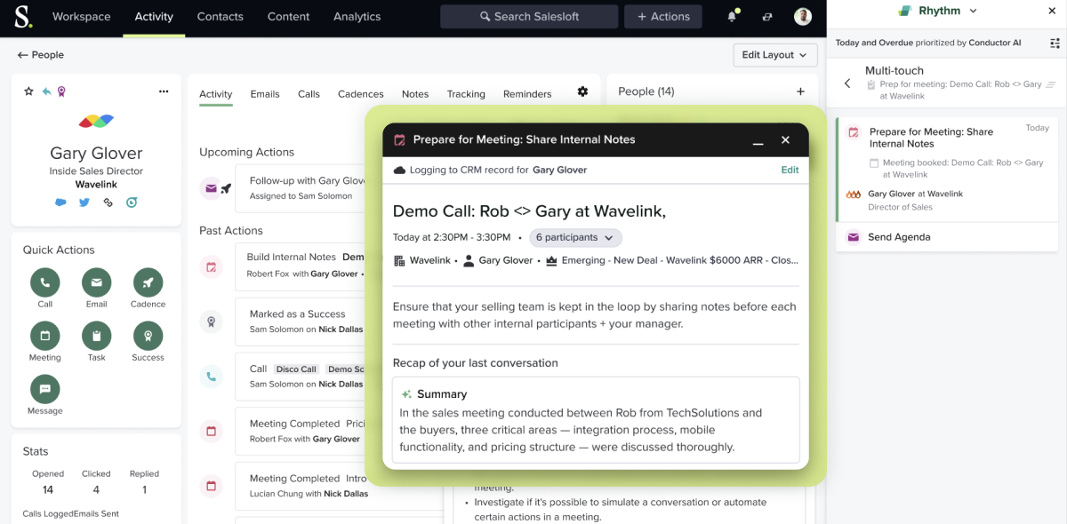Open the Send Agenda step
Viewport: 1067px width, 524px height.
coord(946,237)
